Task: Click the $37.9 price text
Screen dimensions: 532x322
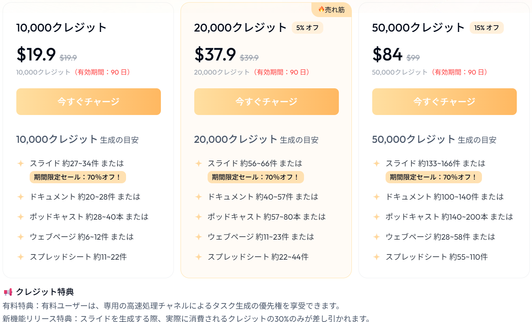Action: click(x=215, y=55)
